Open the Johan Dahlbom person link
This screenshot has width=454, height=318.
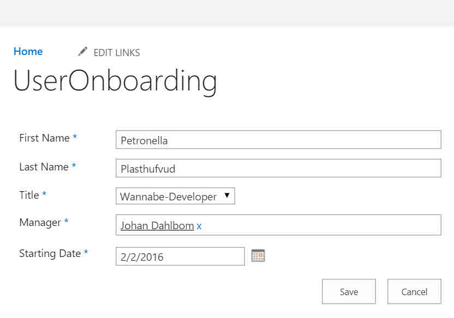tap(157, 225)
